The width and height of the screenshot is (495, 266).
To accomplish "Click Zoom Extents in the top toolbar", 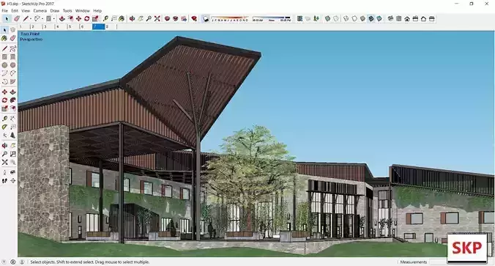I will [x=157, y=19].
